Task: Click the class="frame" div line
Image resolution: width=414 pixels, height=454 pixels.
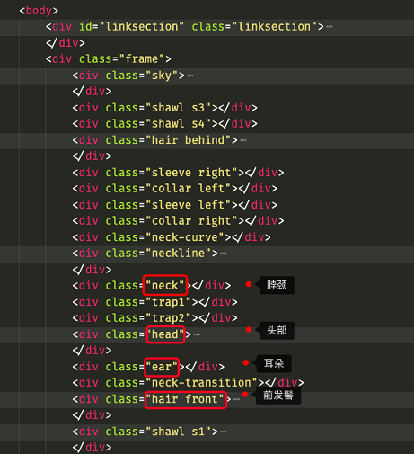Action: [109, 59]
